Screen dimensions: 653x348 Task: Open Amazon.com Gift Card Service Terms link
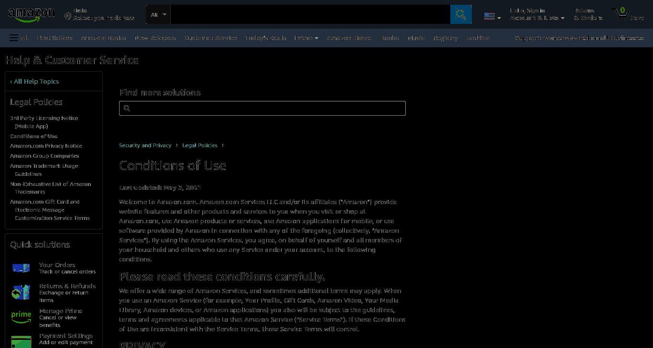(x=50, y=210)
